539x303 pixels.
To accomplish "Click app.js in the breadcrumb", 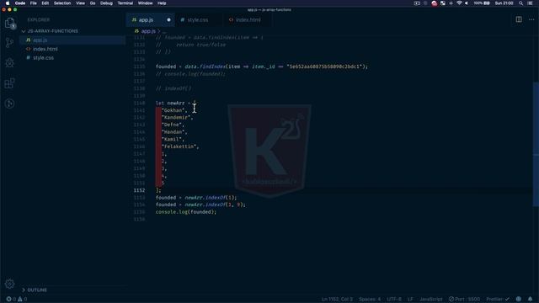I will pyautogui.click(x=148, y=31).
